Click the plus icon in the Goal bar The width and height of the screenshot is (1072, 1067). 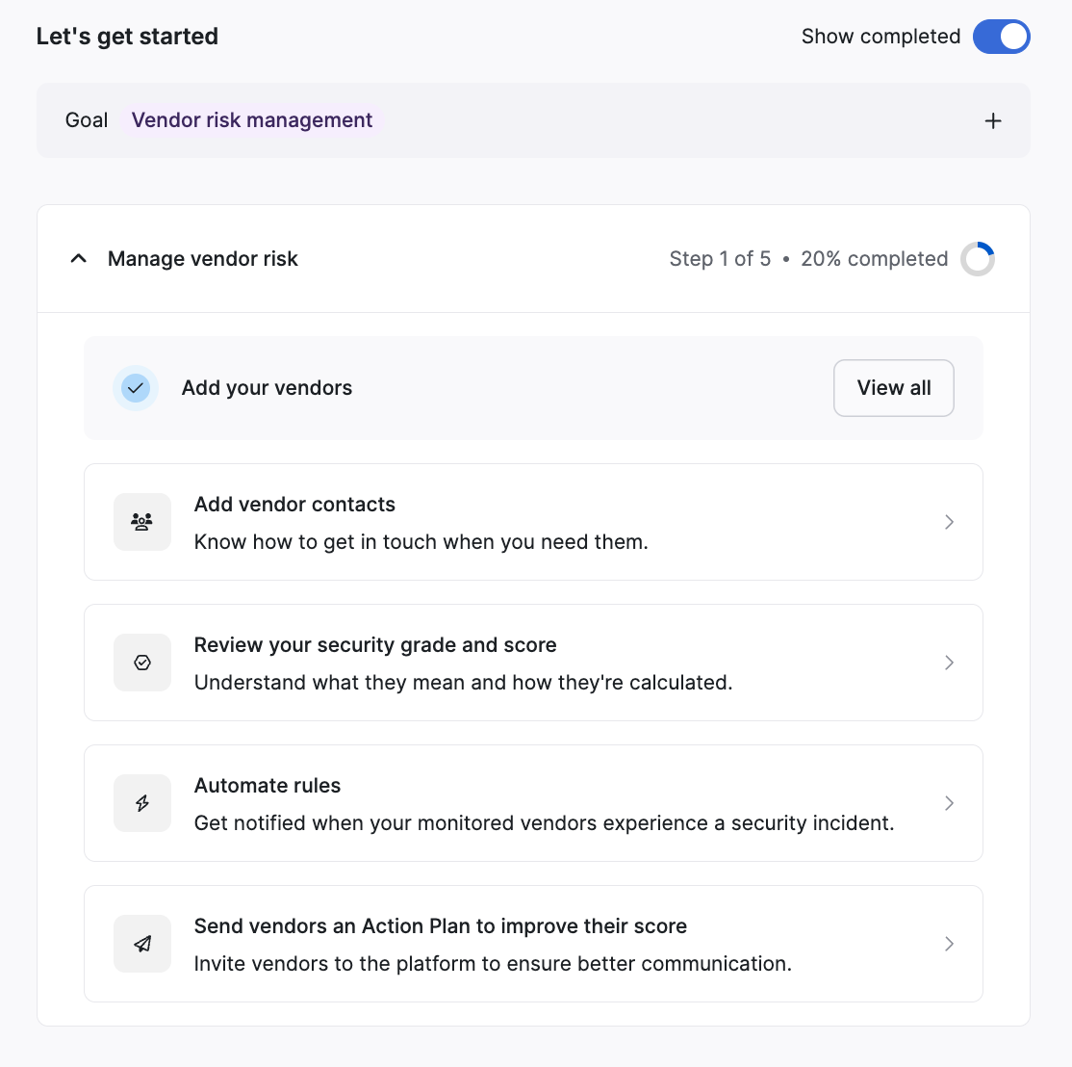pyautogui.click(x=993, y=121)
